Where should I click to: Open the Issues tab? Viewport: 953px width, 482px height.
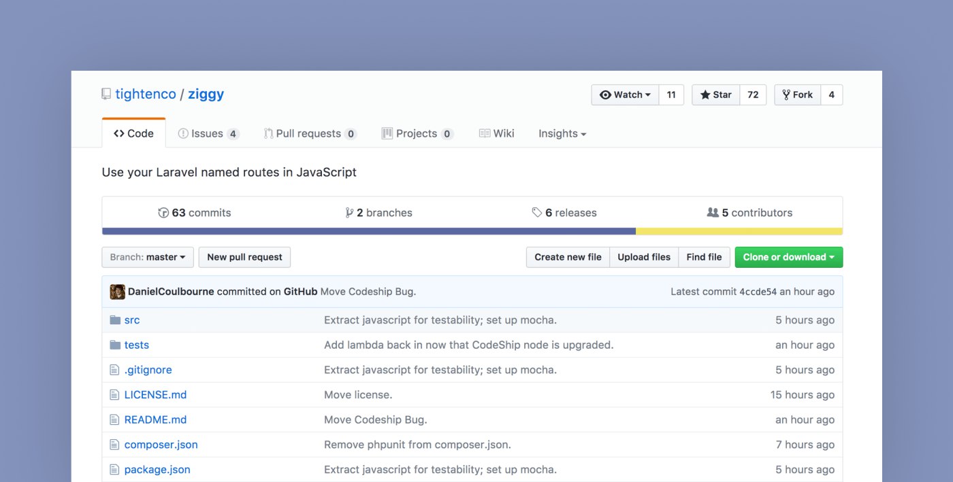(208, 134)
